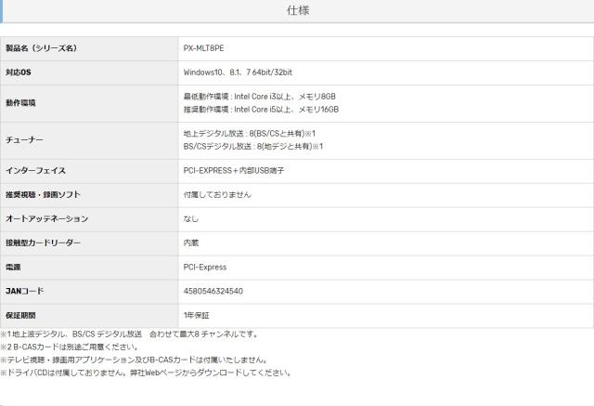Select the PX-MLT8PE product name value
The width and height of the screenshot is (594, 406).
205,47
